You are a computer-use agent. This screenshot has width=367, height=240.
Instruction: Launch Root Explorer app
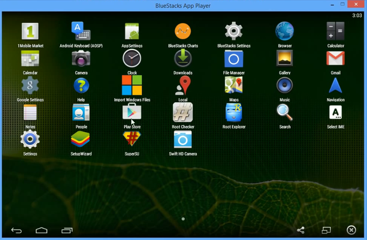234,113
